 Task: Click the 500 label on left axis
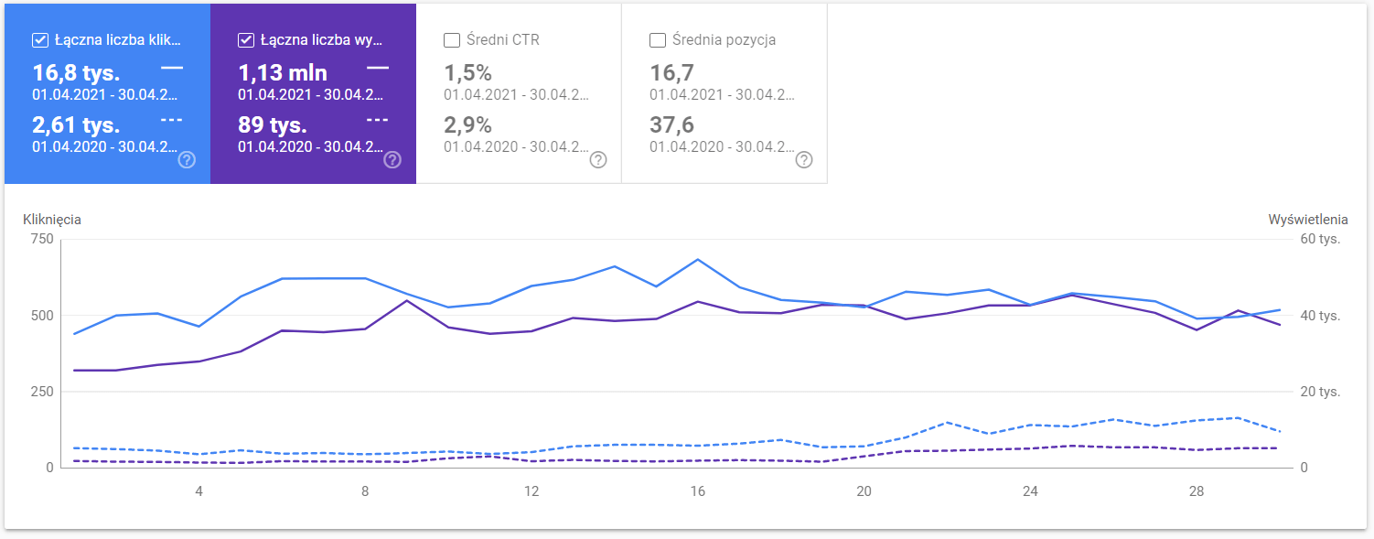pyautogui.click(x=41, y=316)
